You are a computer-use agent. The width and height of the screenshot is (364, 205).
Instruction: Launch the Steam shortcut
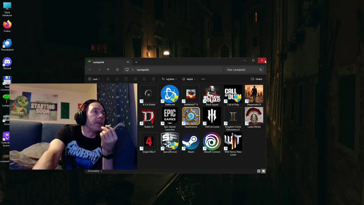pos(191,143)
